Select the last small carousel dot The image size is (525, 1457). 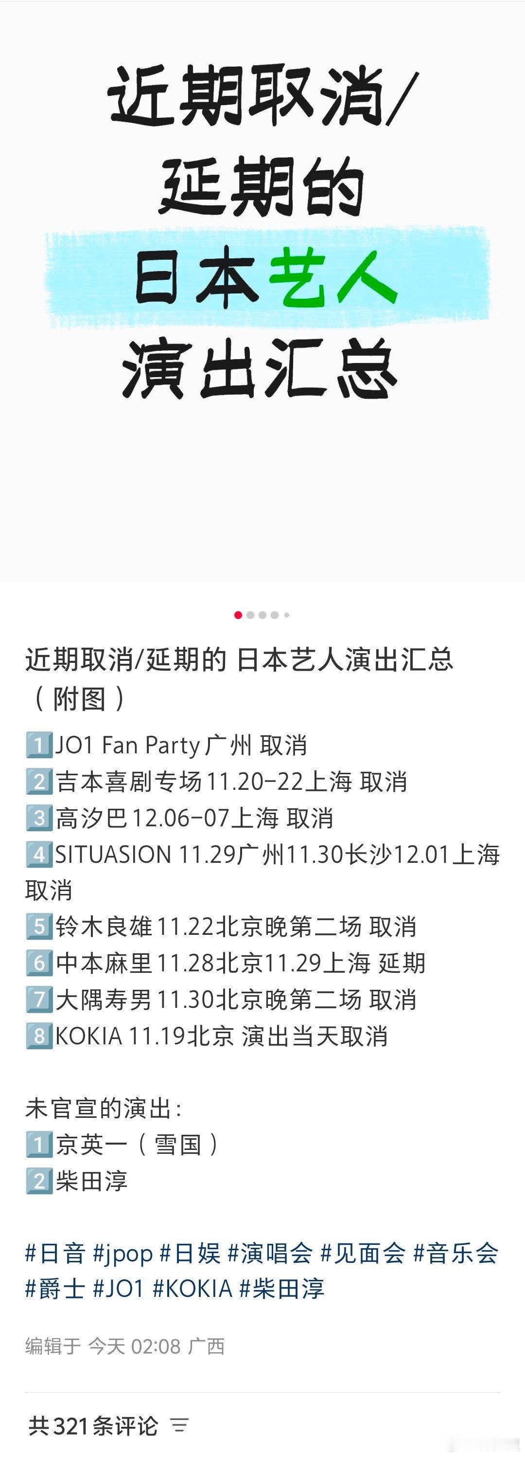click(x=286, y=615)
